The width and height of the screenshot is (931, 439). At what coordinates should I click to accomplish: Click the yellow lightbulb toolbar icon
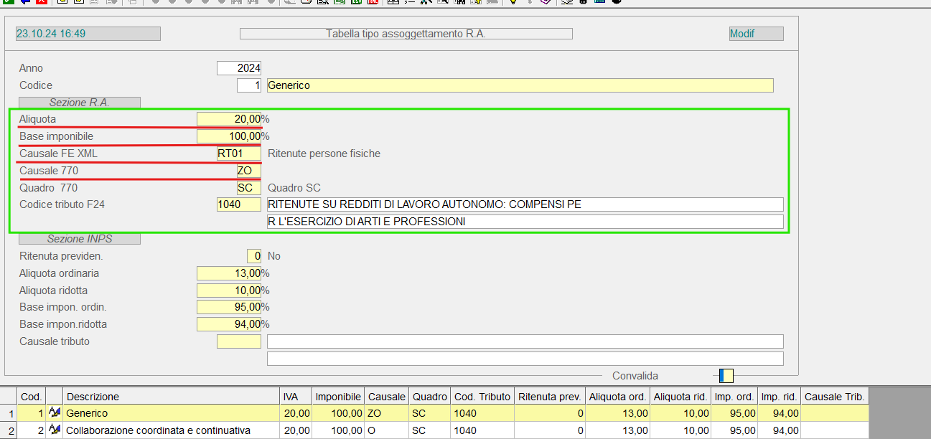[513, 1]
